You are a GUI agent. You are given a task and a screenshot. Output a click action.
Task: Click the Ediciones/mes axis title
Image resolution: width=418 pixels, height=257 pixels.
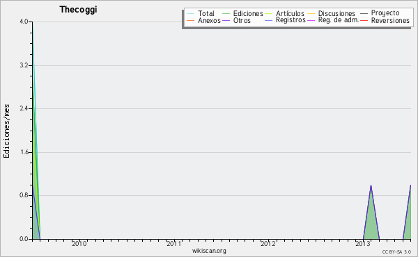pos(6,131)
